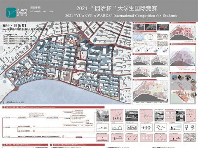Click the pink diagram with people and speech bubble
This screenshot has height=148, width=198.
tap(117, 116)
